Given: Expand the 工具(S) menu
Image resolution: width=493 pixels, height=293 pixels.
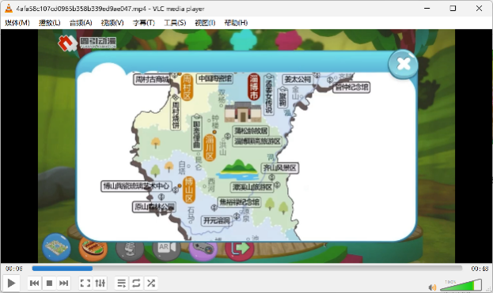Looking at the screenshot, I should pyautogui.click(x=175, y=23).
